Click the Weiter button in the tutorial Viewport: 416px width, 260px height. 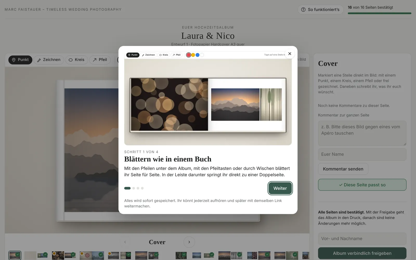point(280,188)
